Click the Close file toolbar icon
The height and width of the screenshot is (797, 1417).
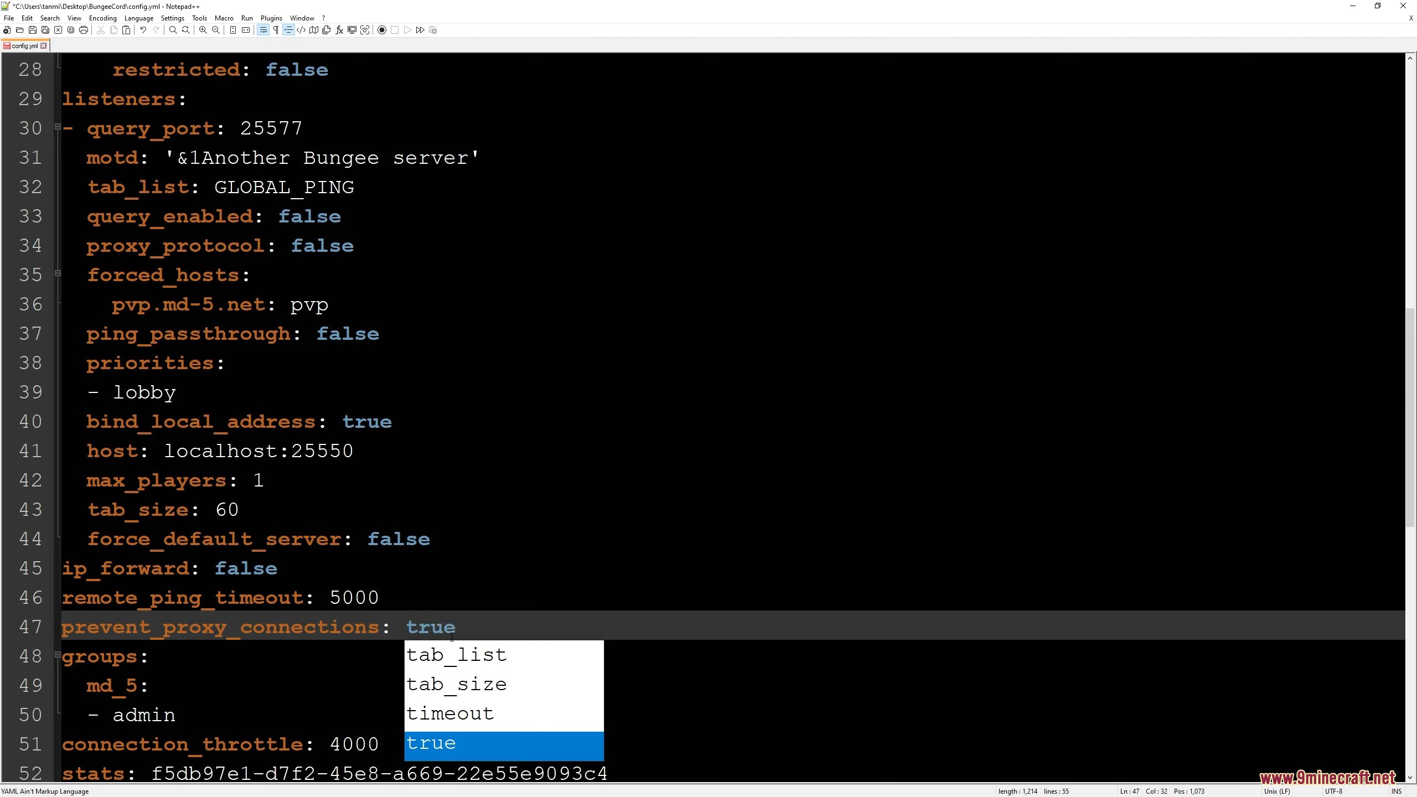[x=58, y=30]
